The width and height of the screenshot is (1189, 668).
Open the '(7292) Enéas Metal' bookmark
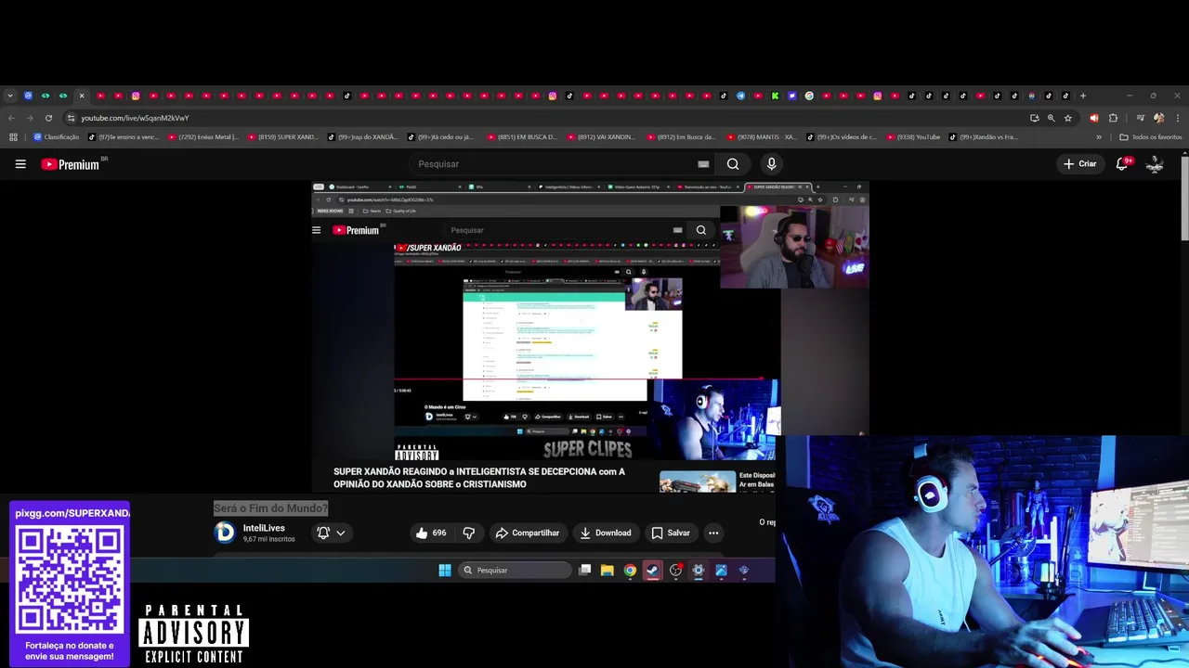click(203, 137)
